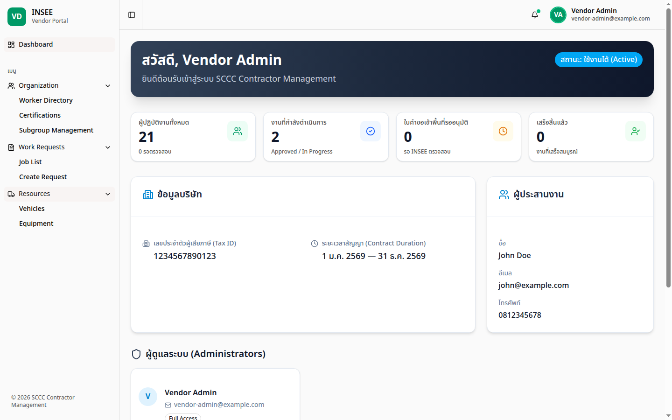Click the Organization people icon

pos(11,86)
